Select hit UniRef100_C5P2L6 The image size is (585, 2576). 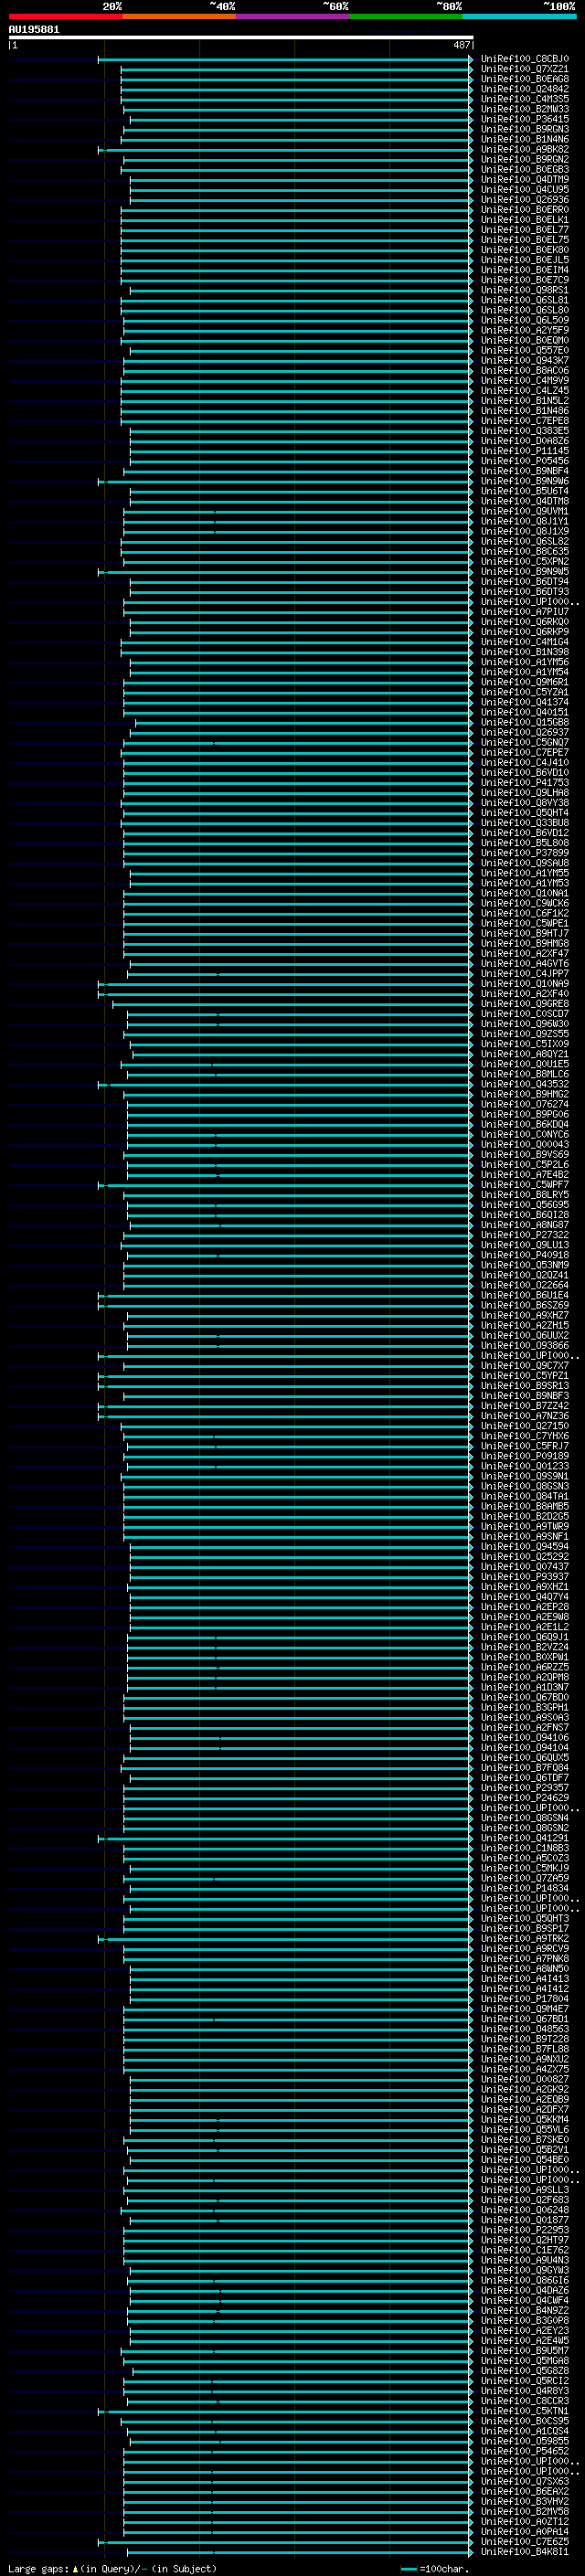pos(524,1165)
